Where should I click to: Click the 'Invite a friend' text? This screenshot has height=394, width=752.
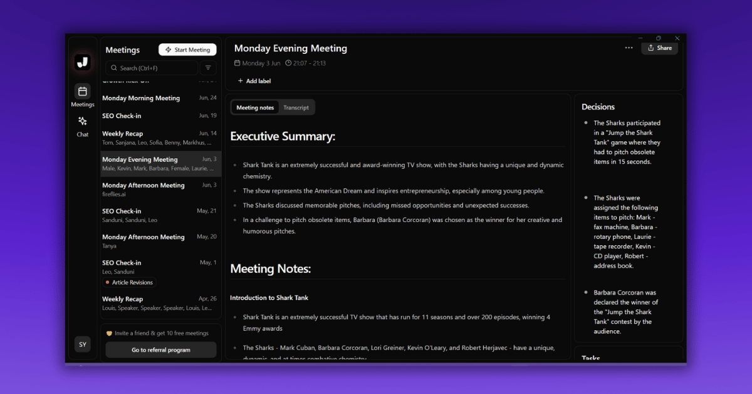tap(162, 333)
